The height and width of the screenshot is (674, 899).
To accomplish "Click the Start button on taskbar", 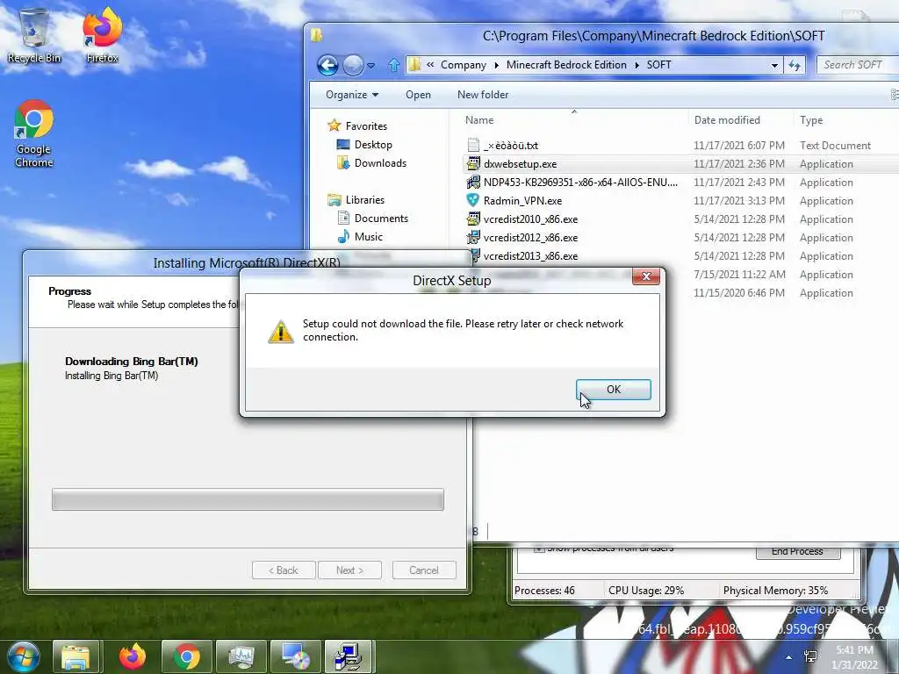I will click(23, 656).
